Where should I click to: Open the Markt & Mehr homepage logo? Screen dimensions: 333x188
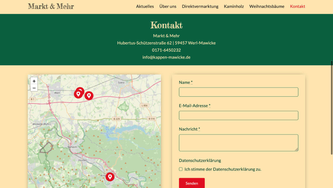51,6
